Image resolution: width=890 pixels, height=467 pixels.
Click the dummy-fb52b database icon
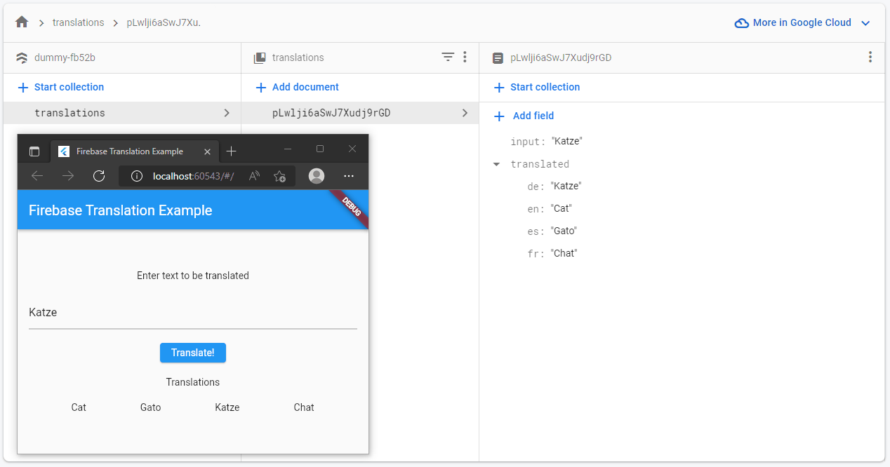[22, 57]
